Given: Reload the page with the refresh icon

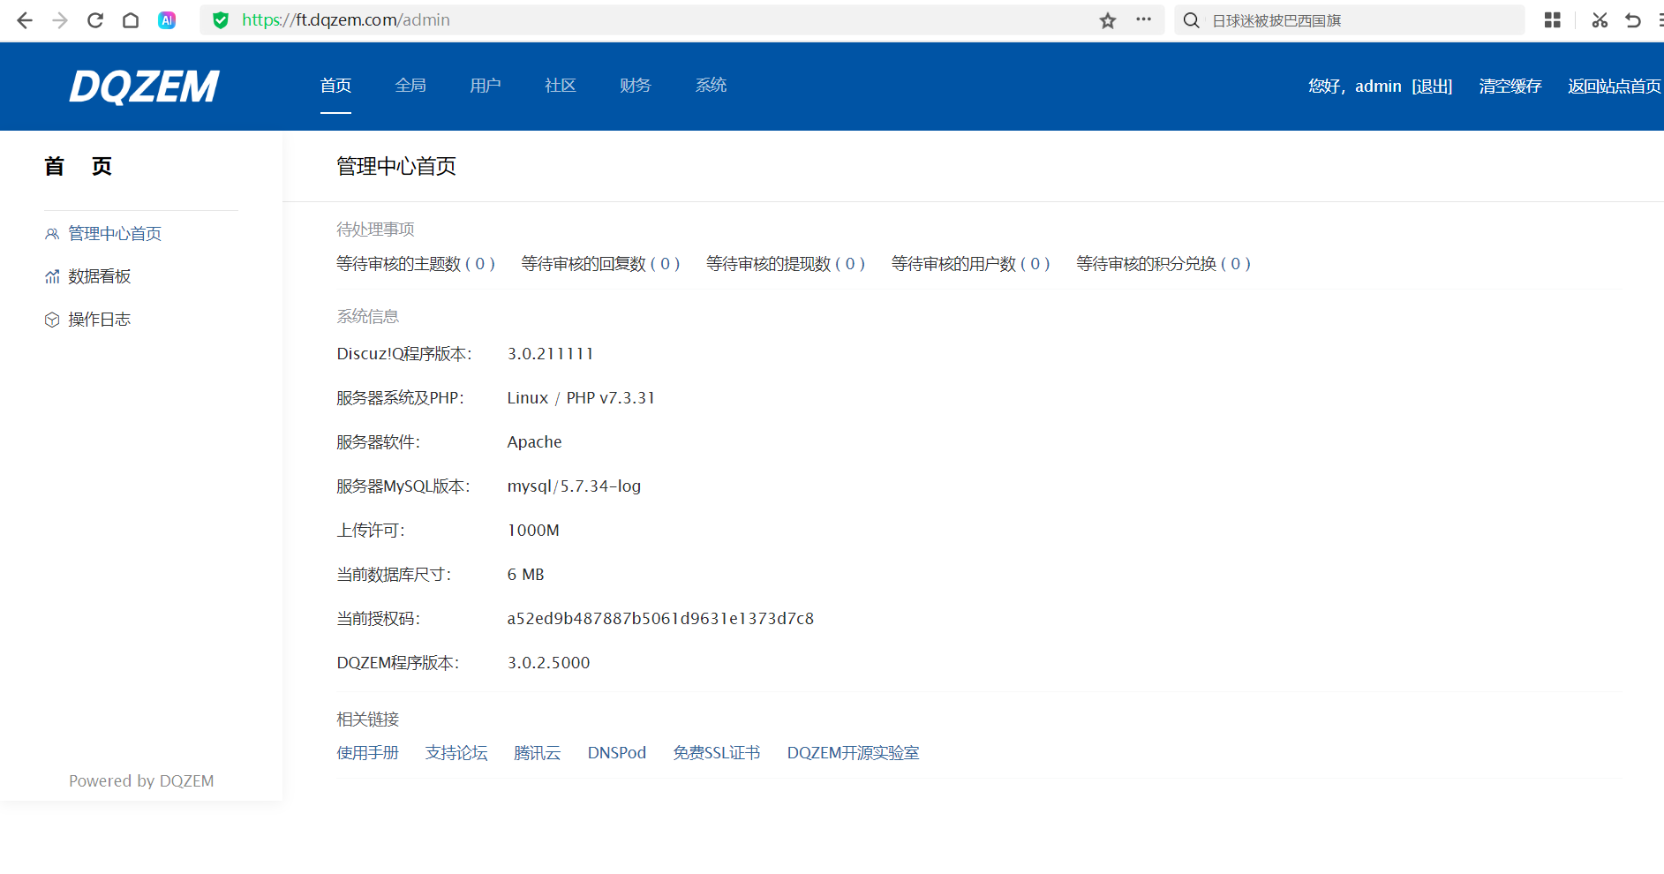Looking at the screenshot, I should 95,20.
